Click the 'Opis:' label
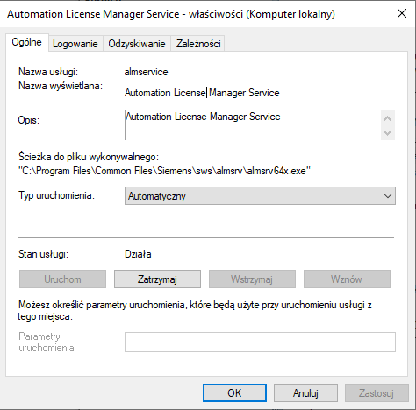This screenshot has width=416, height=410. pyautogui.click(x=29, y=120)
